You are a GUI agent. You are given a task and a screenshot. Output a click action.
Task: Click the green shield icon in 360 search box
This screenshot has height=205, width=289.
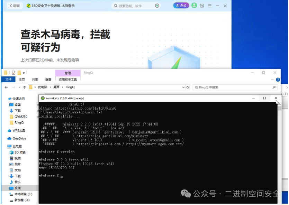pyautogui.click(x=157, y=6)
